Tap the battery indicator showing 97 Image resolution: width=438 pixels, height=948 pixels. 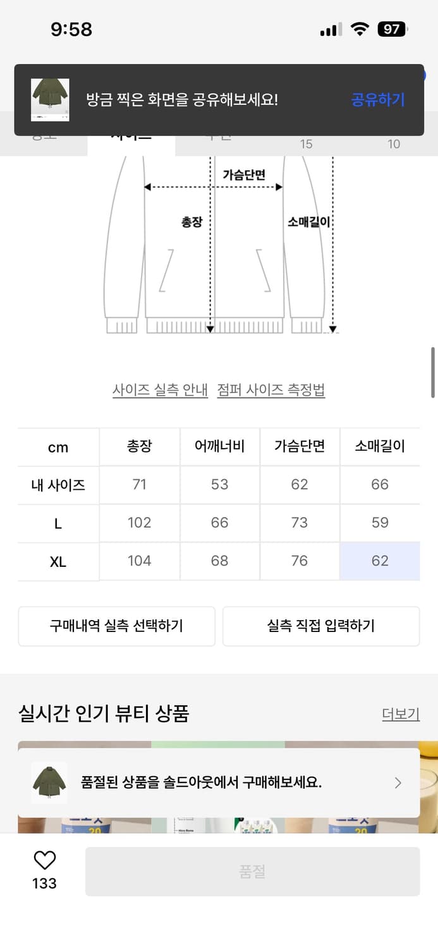392,28
